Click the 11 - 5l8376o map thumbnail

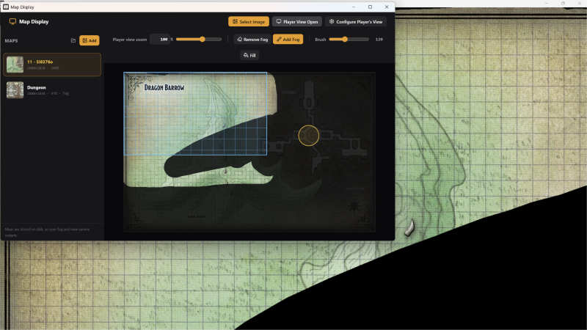click(x=15, y=65)
